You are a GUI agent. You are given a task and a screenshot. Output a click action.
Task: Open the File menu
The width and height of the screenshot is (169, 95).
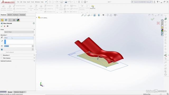[x=18, y=2]
